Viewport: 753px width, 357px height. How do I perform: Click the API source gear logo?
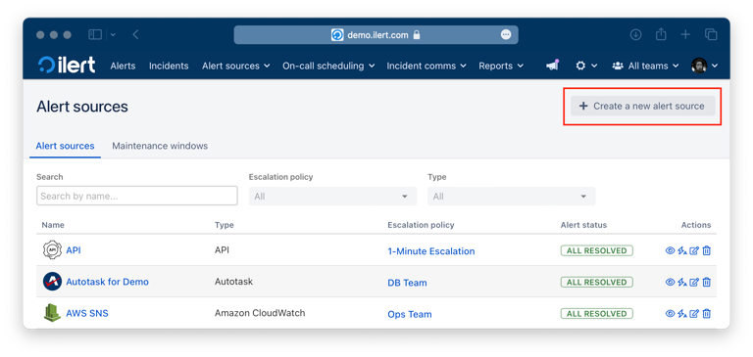pos(52,250)
